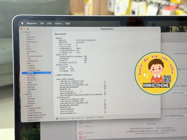Collapse the ฮาร์ดแวร์ section in the sidebar

tap(22, 32)
